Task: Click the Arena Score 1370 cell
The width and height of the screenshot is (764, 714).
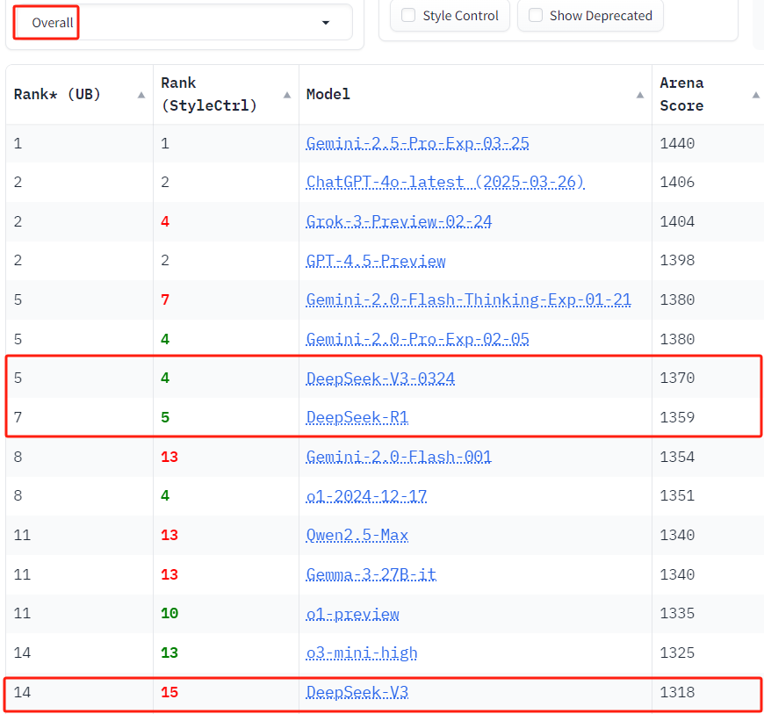Action: pyautogui.click(x=677, y=379)
